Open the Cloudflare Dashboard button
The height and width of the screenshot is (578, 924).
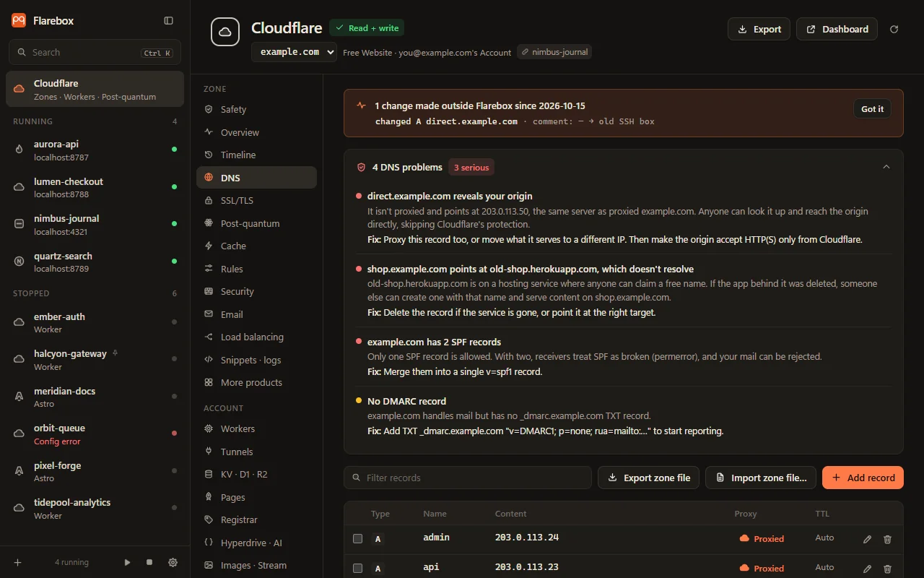pos(837,29)
